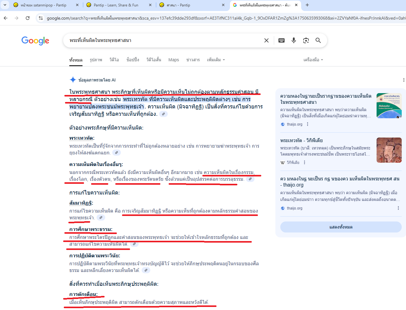Open the ช็อปปิ้ง results tab
This screenshot has height=310, width=406.
click(x=133, y=60)
